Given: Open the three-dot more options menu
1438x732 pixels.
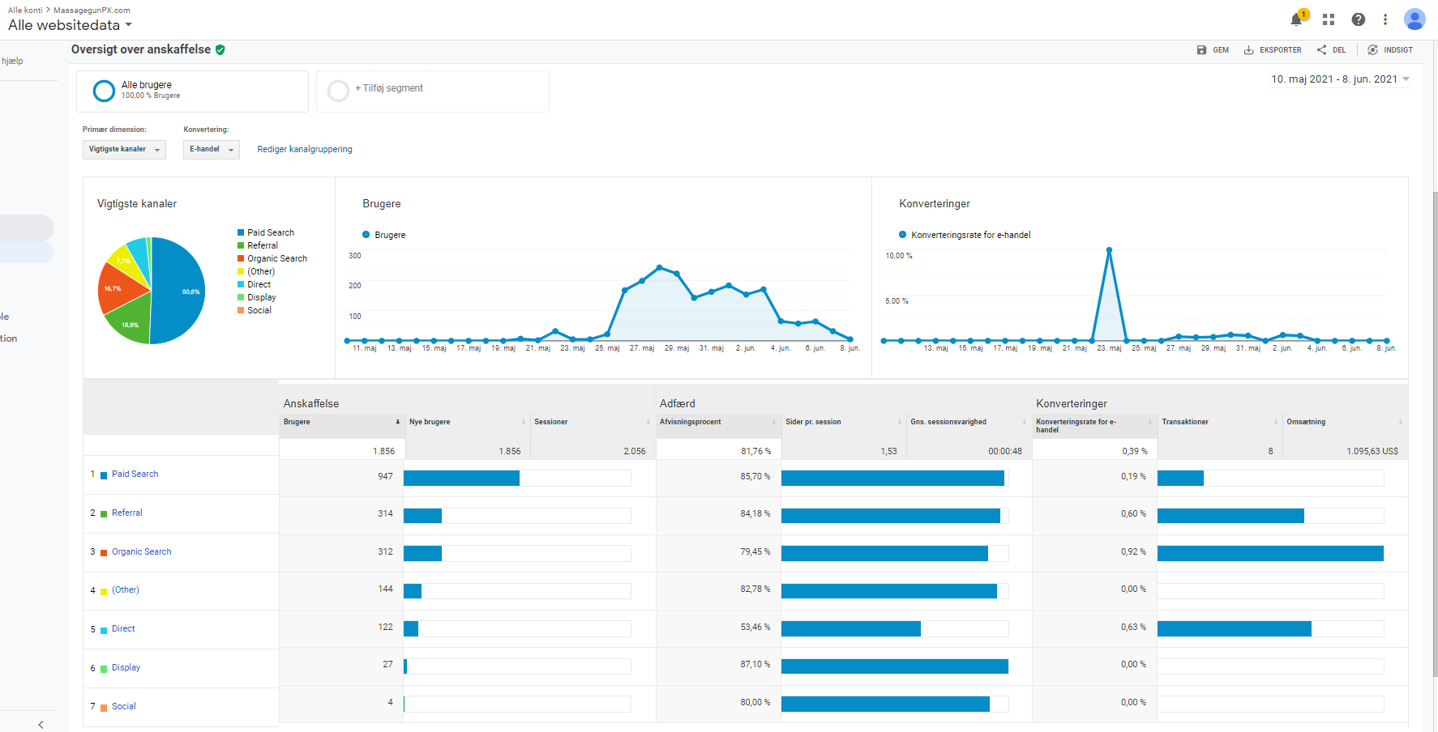Looking at the screenshot, I should point(1385,19).
